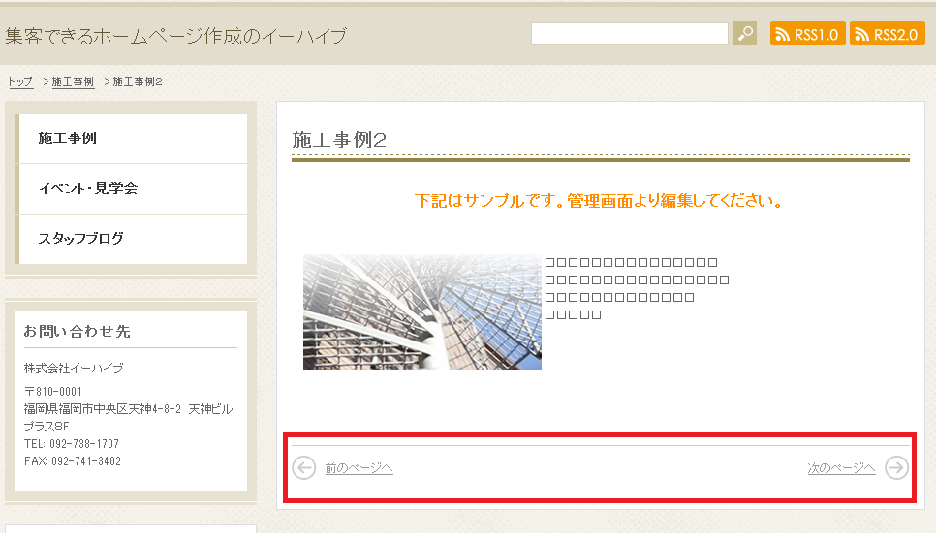The width and height of the screenshot is (936, 533).
Task: Click the right arrow circle icon
Action: click(x=897, y=468)
